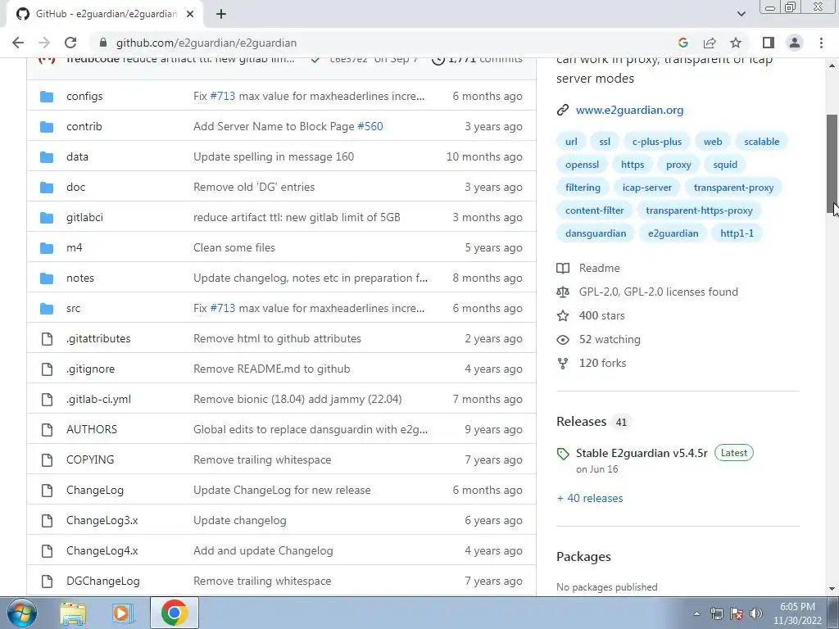The height and width of the screenshot is (629, 839).
Task: Open the Readme link in sidebar
Action: (599, 268)
